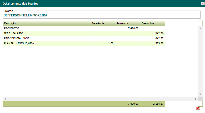Click the Proventos column header
The width and height of the screenshot is (205, 113).
(x=127, y=23)
